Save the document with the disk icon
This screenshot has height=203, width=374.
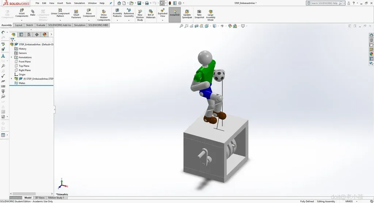(x=139, y=3)
